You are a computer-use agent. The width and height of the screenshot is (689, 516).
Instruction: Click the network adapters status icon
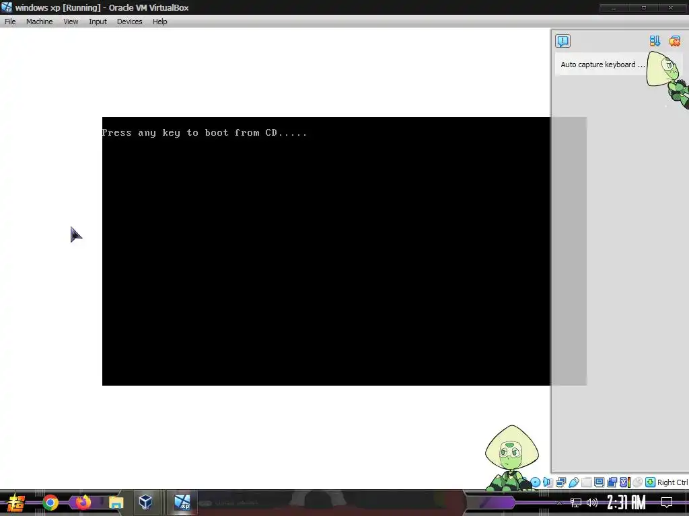point(560,482)
